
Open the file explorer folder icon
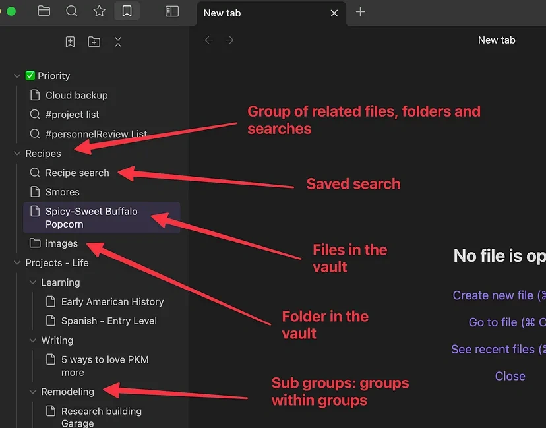[44, 11]
